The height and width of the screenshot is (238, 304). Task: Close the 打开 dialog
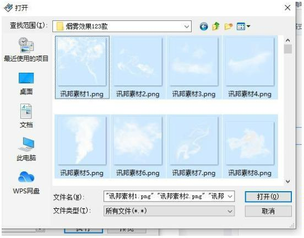pyautogui.click(x=287, y=8)
